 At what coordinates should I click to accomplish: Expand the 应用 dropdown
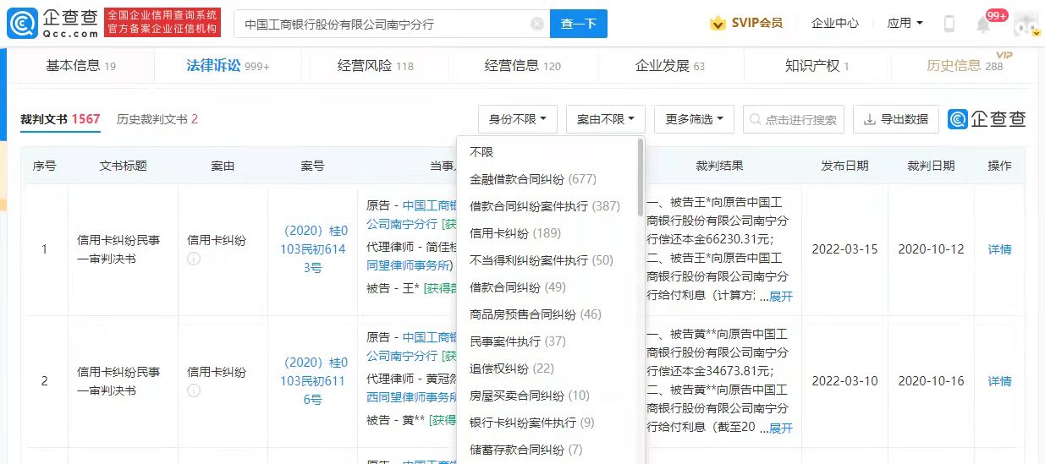click(905, 24)
